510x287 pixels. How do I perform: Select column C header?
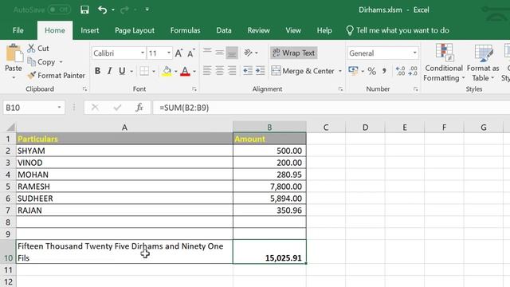click(x=326, y=128)
